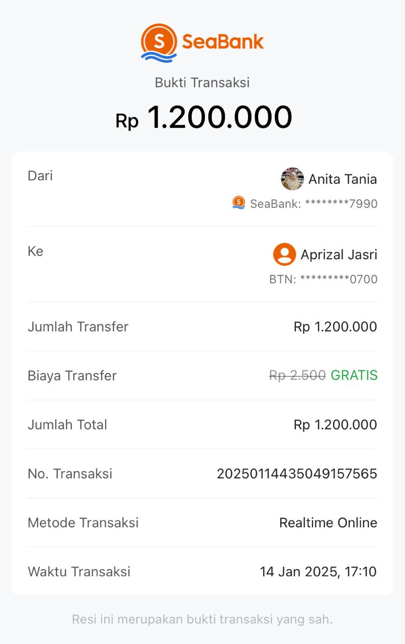Tap the BTN account ending 0700
Viewport: 405px width, 644px height.
(323, 279)
